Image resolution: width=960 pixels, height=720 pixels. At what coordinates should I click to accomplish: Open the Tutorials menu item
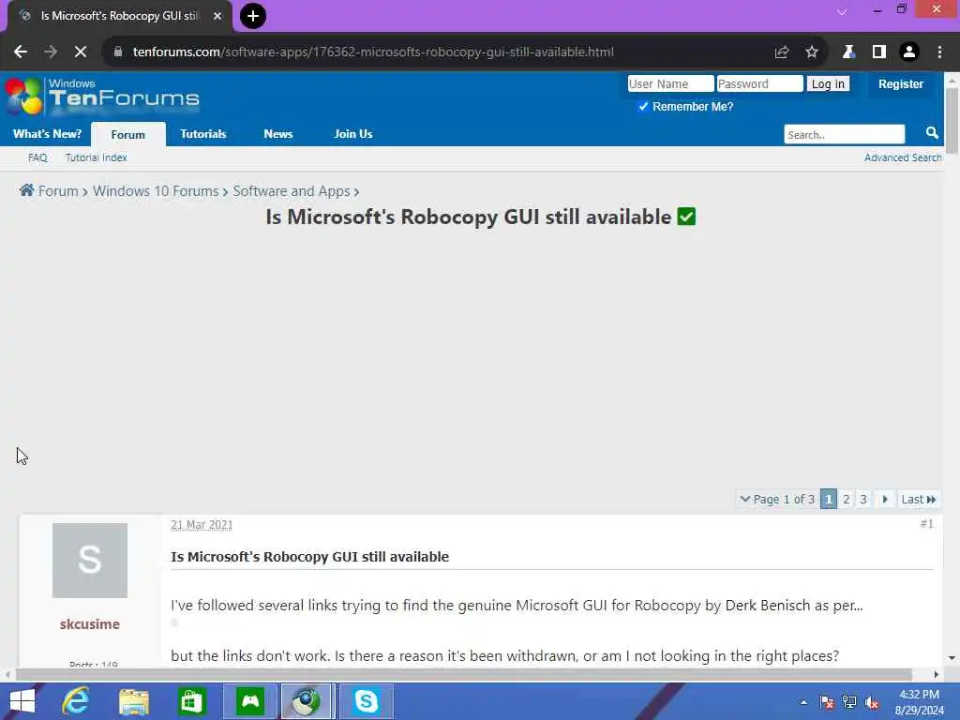click(x=203, y=134)
